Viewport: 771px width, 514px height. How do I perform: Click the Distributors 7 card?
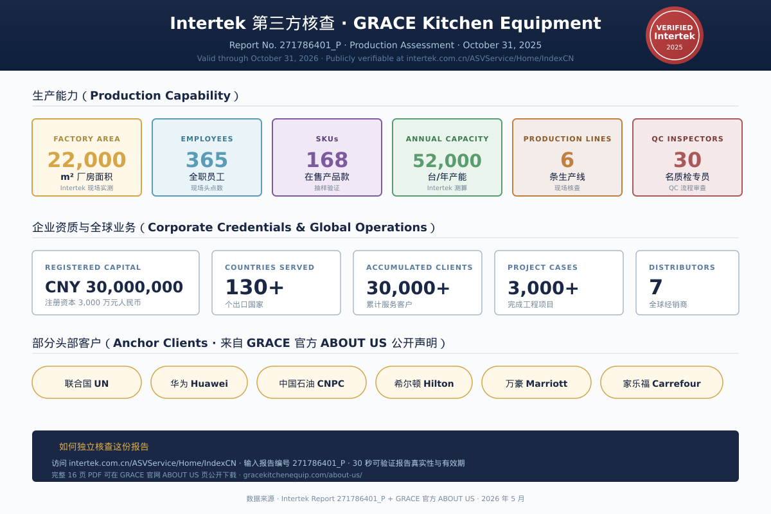[x=687, y=283]
